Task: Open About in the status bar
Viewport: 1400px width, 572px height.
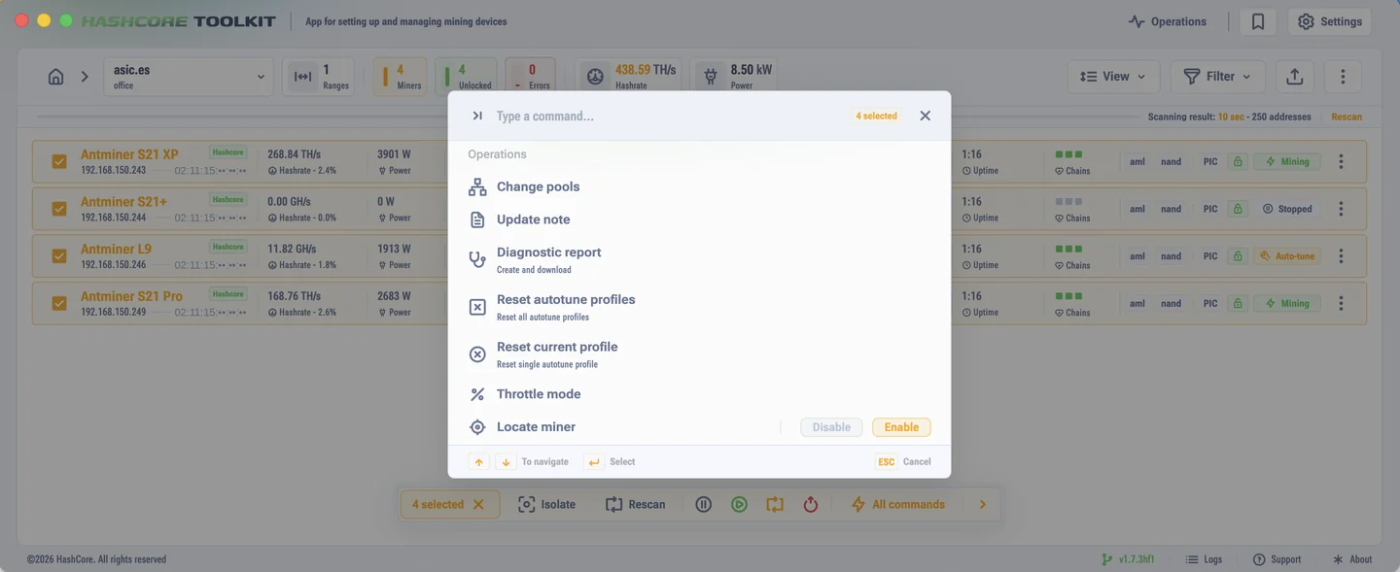Action: (1352, 559)
